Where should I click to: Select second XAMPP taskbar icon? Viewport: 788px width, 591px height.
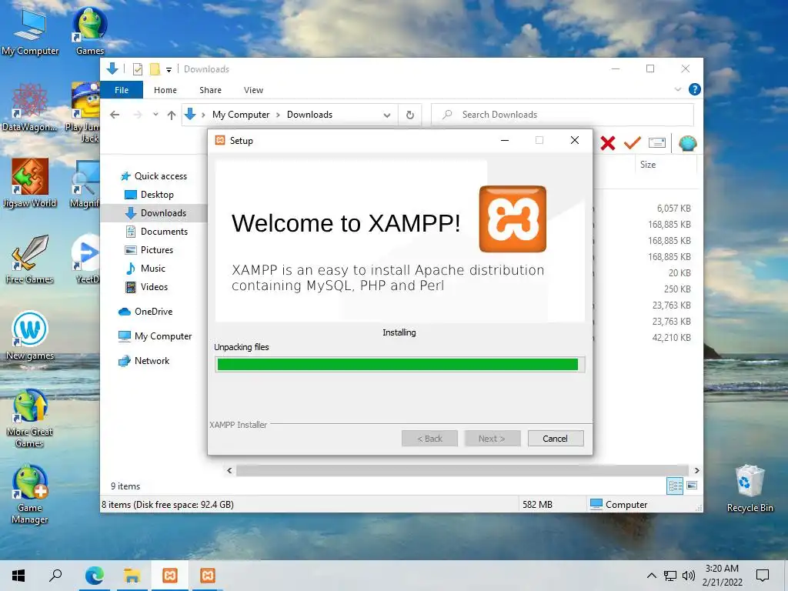(x=208, y=576)
